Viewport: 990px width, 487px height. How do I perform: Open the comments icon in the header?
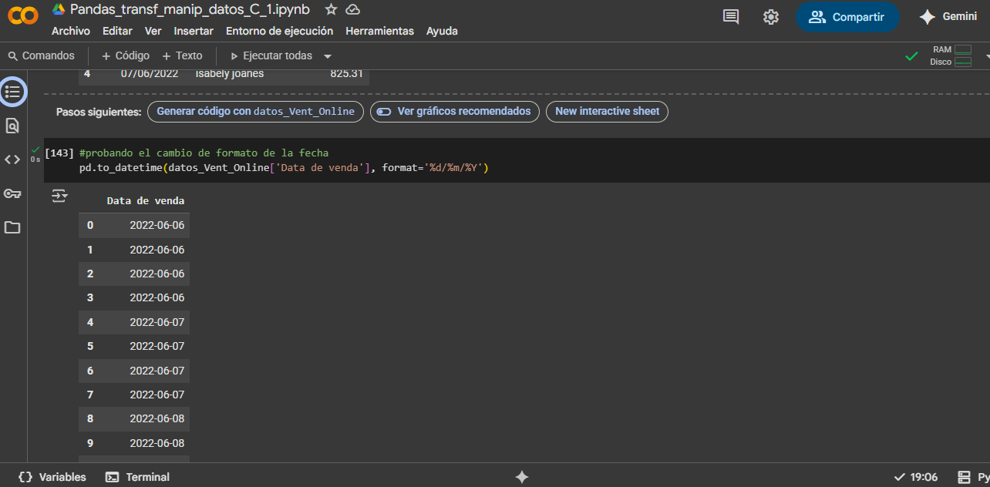pos(731,17)
